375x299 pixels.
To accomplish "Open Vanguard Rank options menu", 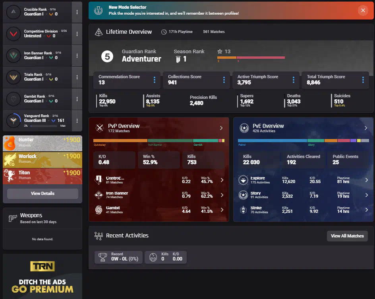I will tap(77, 121).
